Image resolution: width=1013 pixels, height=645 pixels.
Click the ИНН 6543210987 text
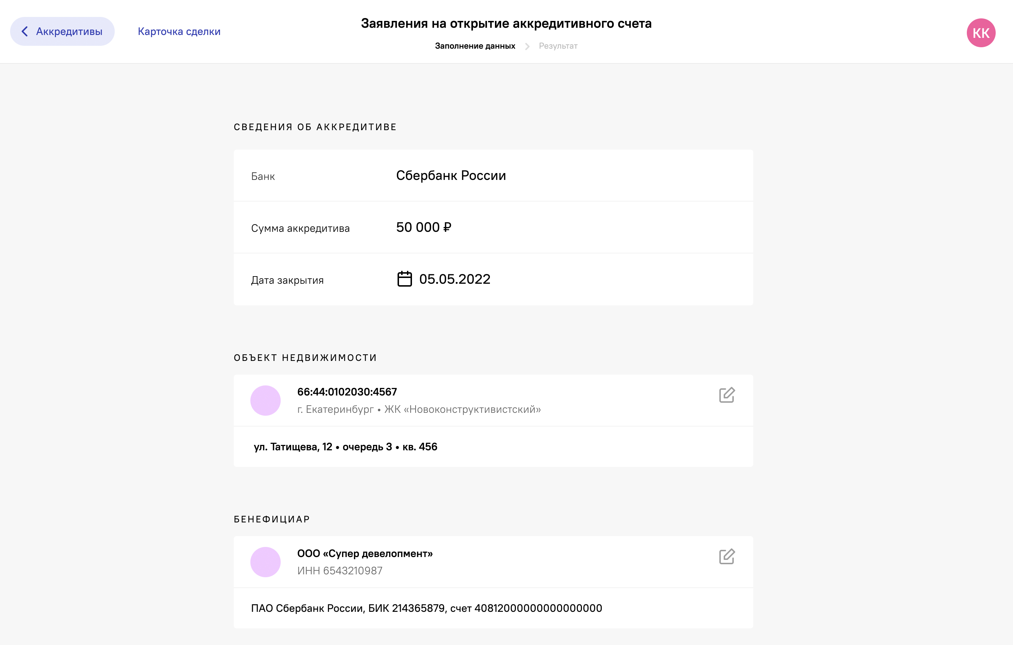click(x=339, y=571)
